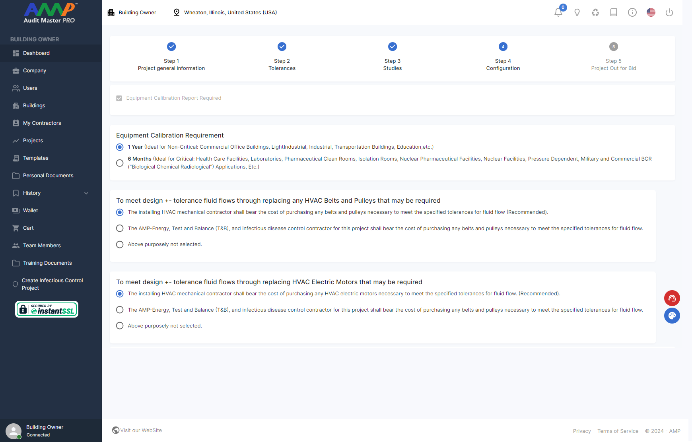Image resolution: width=692 pixels, height=442 pixels.
Task: Click the book documentation icon
Action: click(x=613, y=12)
